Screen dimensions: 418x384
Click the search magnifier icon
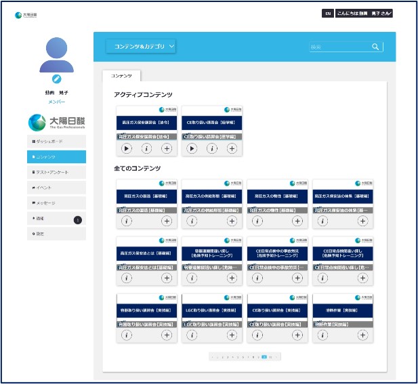pyautogui.click(x=375, y=47)
